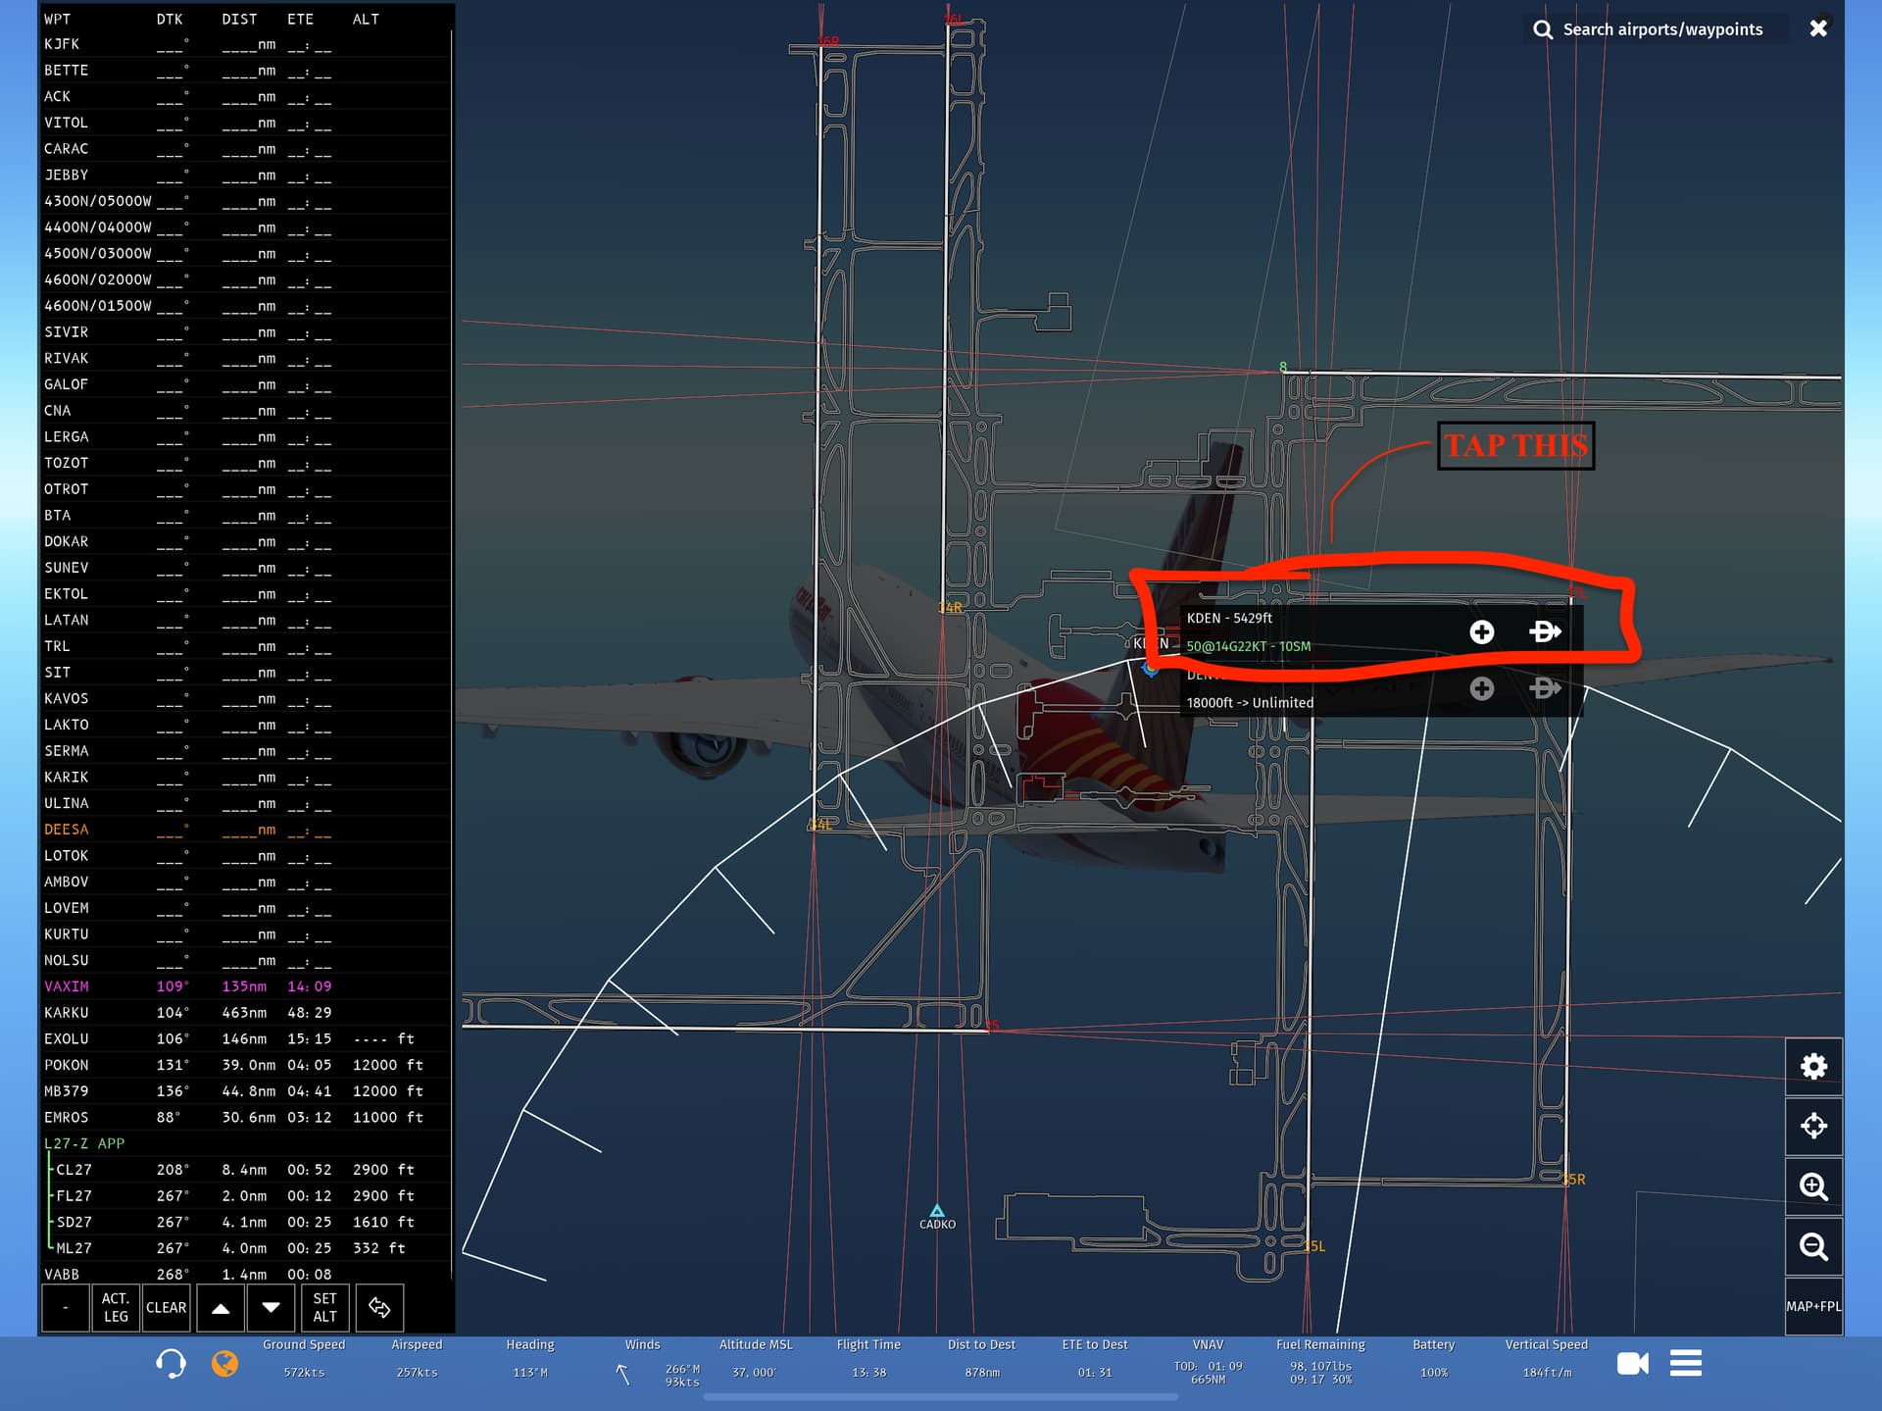Click the orange globe map icon
The image size is (1882, 1411).
click(224, 1363)
